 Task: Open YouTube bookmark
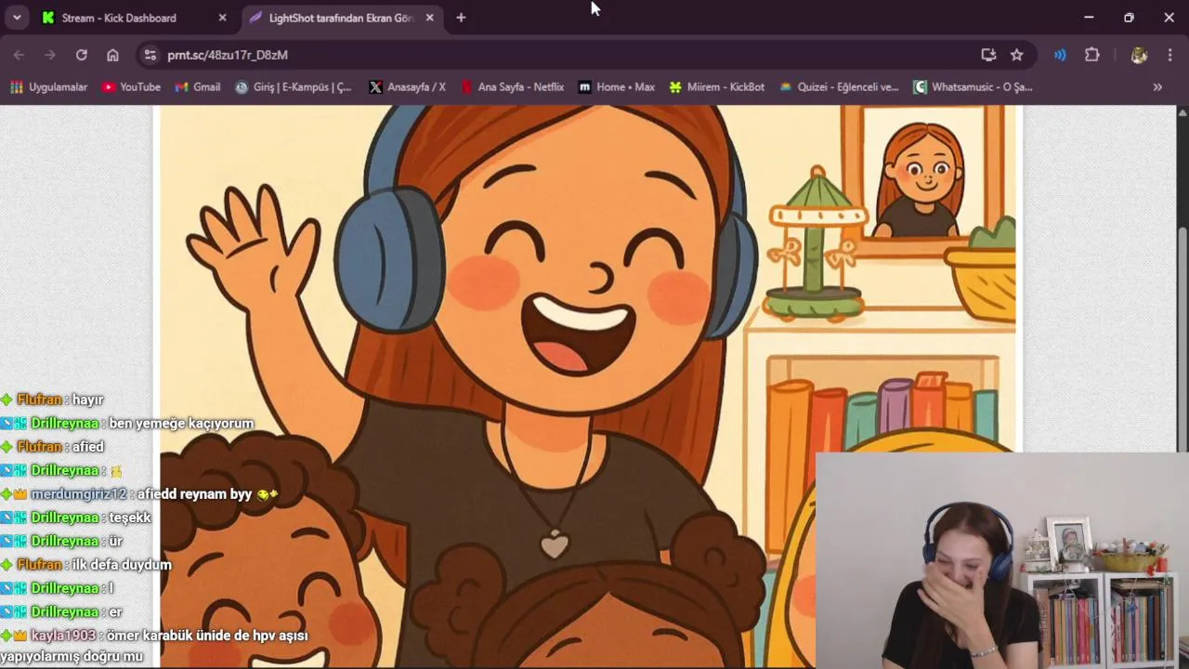tap(131, 86)
